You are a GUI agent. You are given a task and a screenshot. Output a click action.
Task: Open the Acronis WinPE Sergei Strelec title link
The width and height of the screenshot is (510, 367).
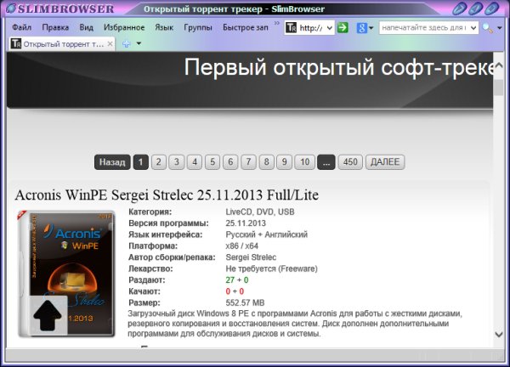(167, 195)
